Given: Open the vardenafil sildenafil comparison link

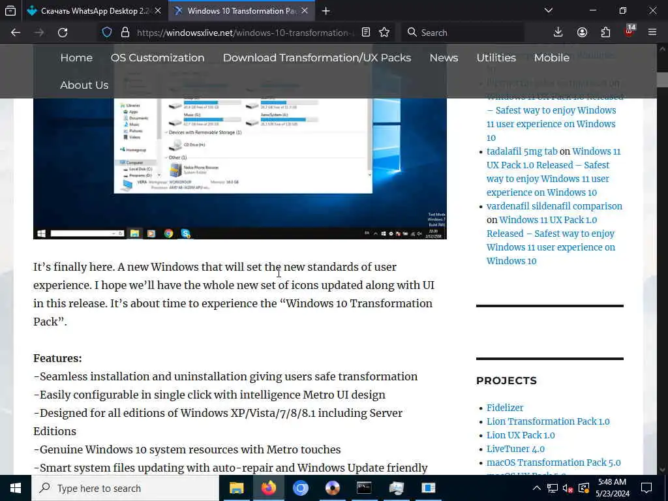Looking at the screenshot, I should point(554,205).
